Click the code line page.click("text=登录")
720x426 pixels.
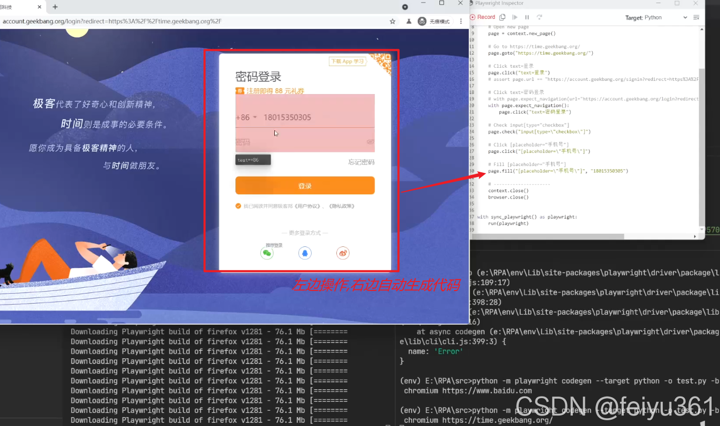pos(519,72)
